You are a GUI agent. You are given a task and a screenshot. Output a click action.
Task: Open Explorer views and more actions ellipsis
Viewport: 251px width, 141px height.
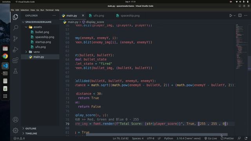(x=54, y=16)
